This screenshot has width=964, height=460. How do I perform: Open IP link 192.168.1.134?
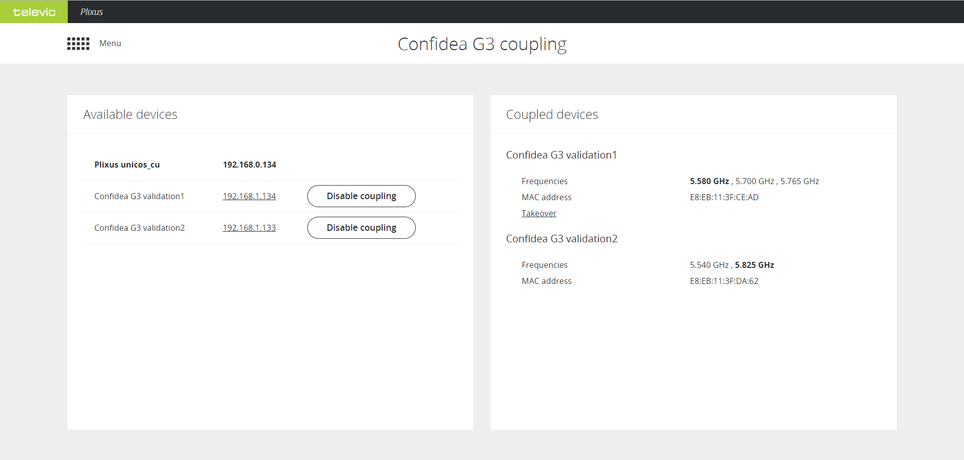(x=250, y=196)
